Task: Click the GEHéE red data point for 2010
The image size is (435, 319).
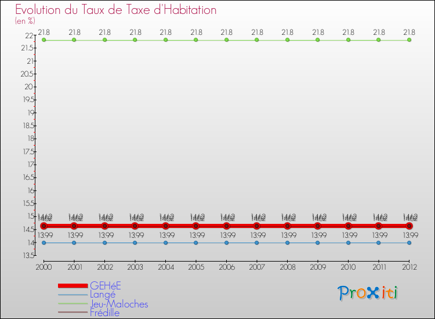Action: point(348,226)
